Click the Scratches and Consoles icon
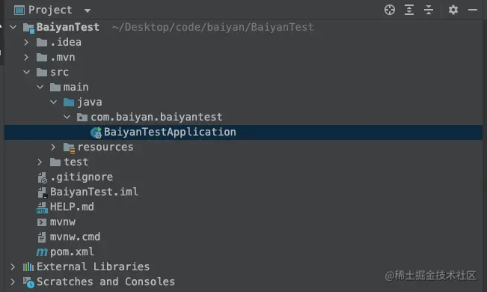Screen dimensions: 487x292 [28, 282]
